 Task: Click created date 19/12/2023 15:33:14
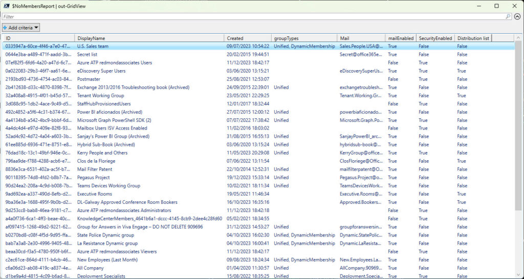click(248, 178)
